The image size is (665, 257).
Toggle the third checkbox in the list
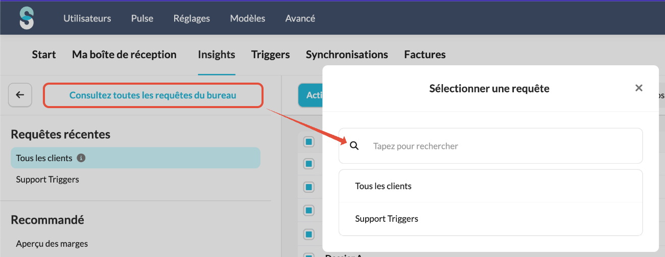(x=308, y=187)
